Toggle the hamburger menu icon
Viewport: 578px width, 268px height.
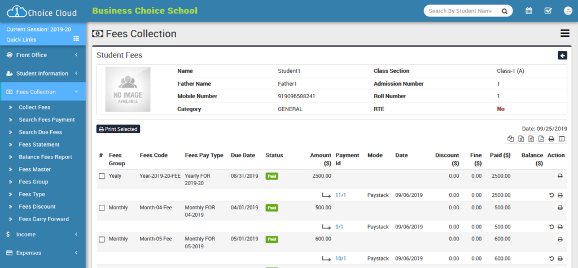564,33
